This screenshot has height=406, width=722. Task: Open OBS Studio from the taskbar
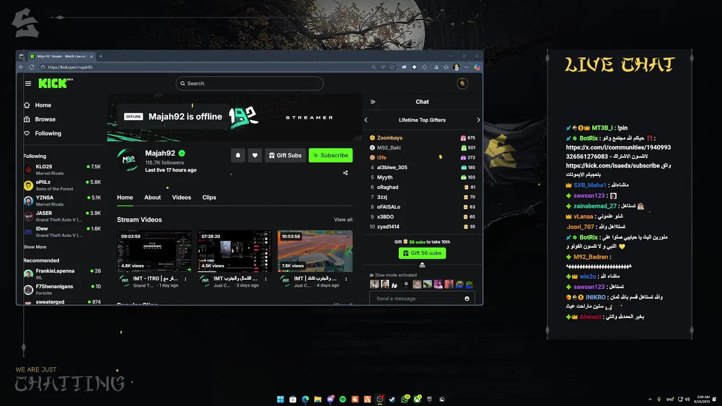click(x=380, y=399)
